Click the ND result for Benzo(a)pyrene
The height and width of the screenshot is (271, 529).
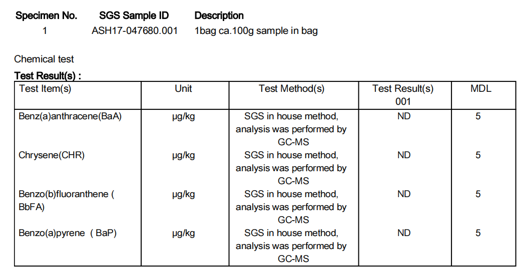pos(404,233)
